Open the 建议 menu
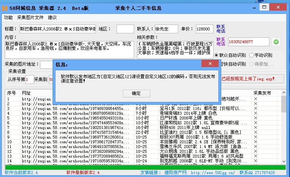Image resolution: width=290 pixels, height=177 pixels. (52, 17)
